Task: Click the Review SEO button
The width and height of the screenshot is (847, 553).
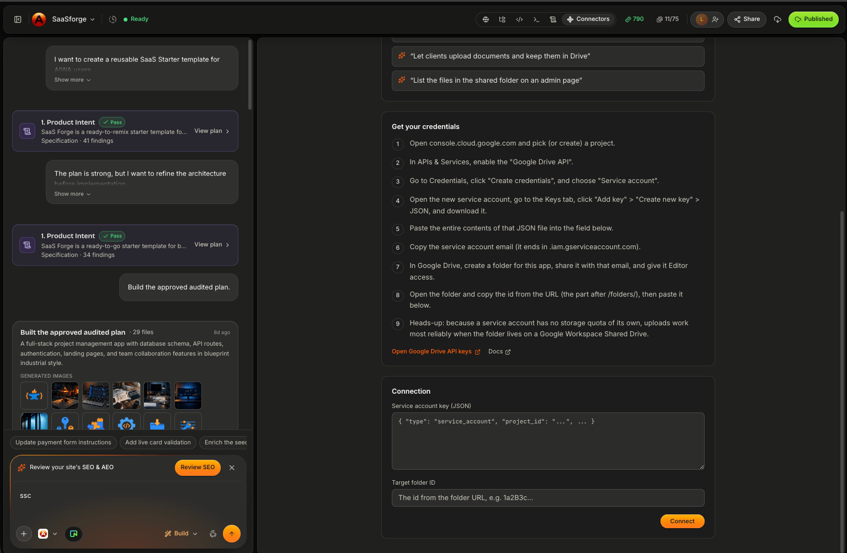Action: tap(198, 468)
